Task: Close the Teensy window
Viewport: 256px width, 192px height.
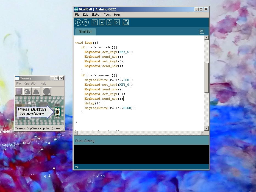Action: tap(62, 78)
